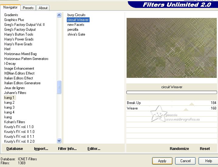Select Krusty's FX vol. II 2.0
The height and width of the screenshot is (167, 218).
(19, 141)
